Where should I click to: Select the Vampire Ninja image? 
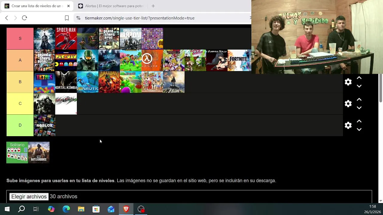pos(217,60)
